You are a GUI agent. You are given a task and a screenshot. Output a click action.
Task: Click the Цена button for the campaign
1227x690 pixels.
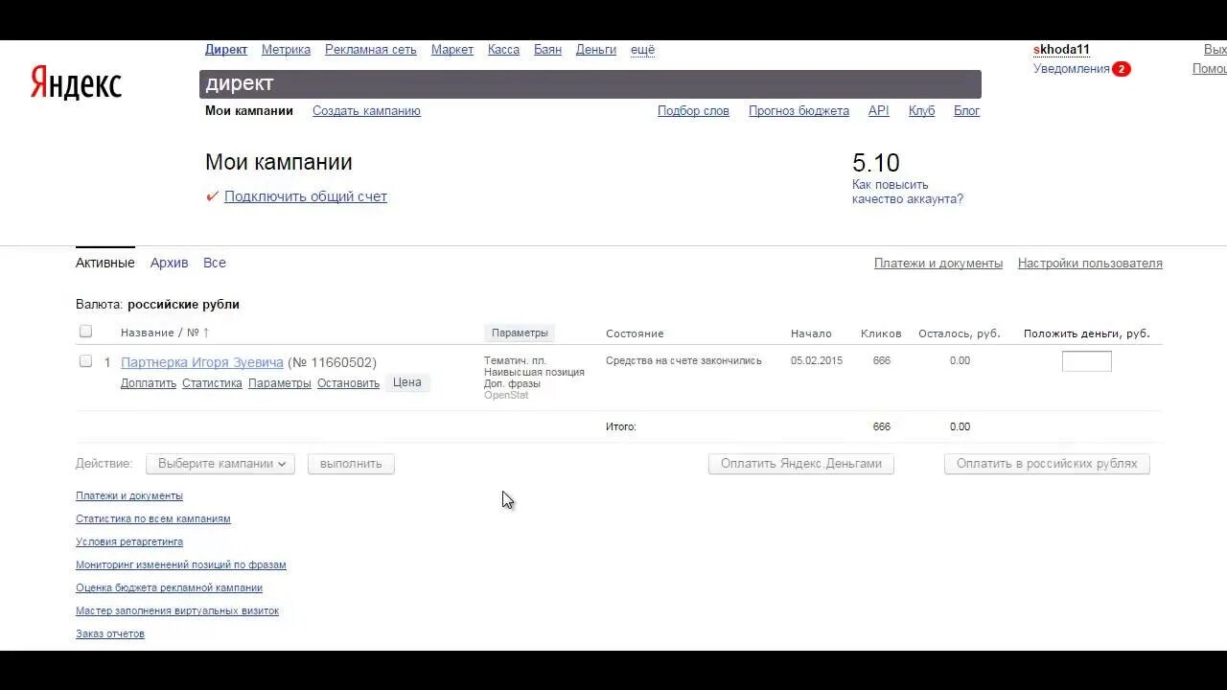coord(407,382)
